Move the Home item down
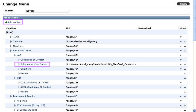 coord(180,37)
